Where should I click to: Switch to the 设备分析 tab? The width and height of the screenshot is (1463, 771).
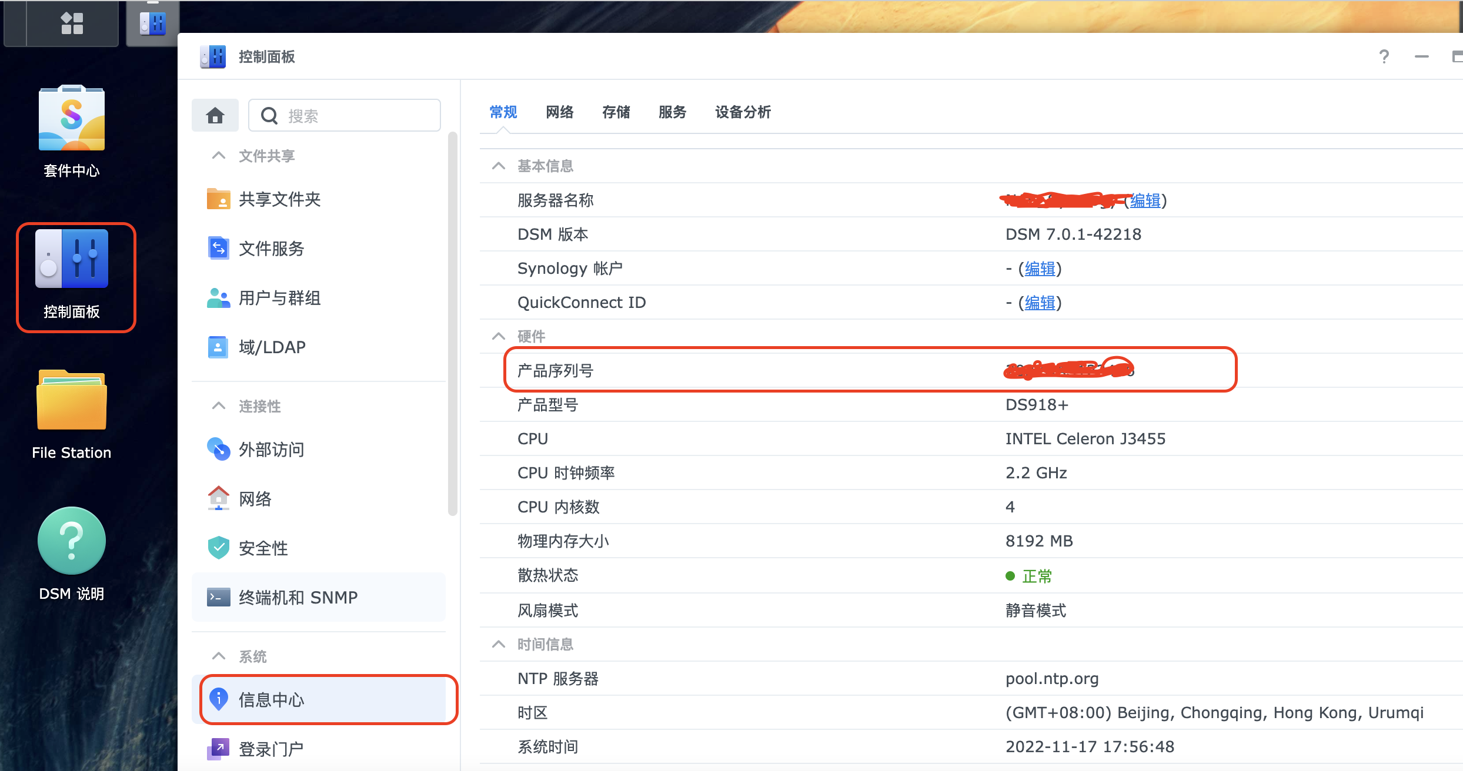pos(743,112)
